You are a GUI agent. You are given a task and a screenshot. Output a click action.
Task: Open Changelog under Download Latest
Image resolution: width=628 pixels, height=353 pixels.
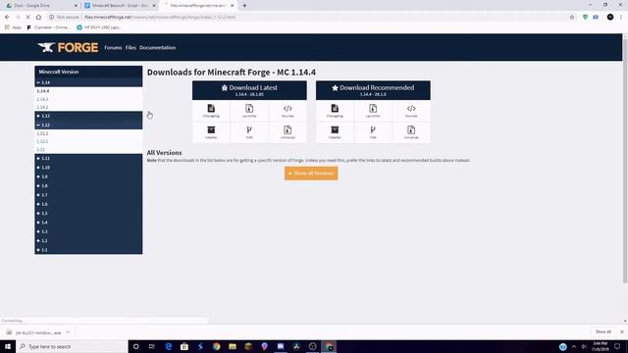click(211, 111)
